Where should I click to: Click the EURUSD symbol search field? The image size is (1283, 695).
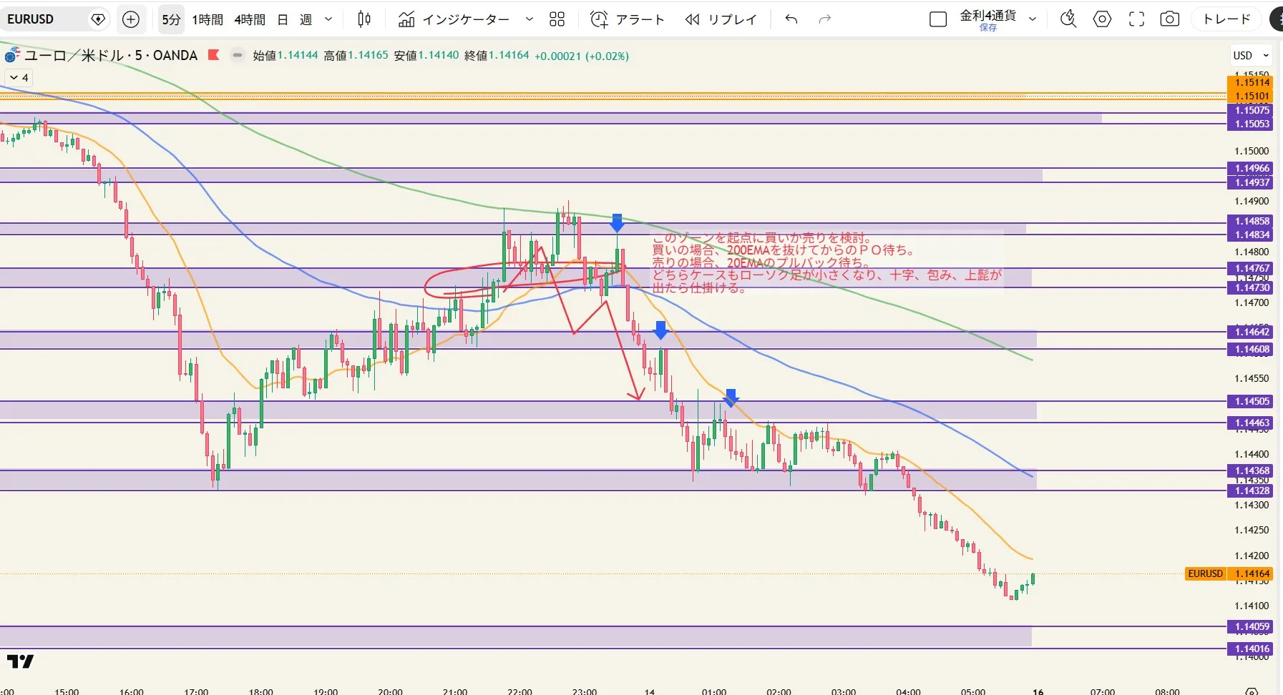[43, 19]
